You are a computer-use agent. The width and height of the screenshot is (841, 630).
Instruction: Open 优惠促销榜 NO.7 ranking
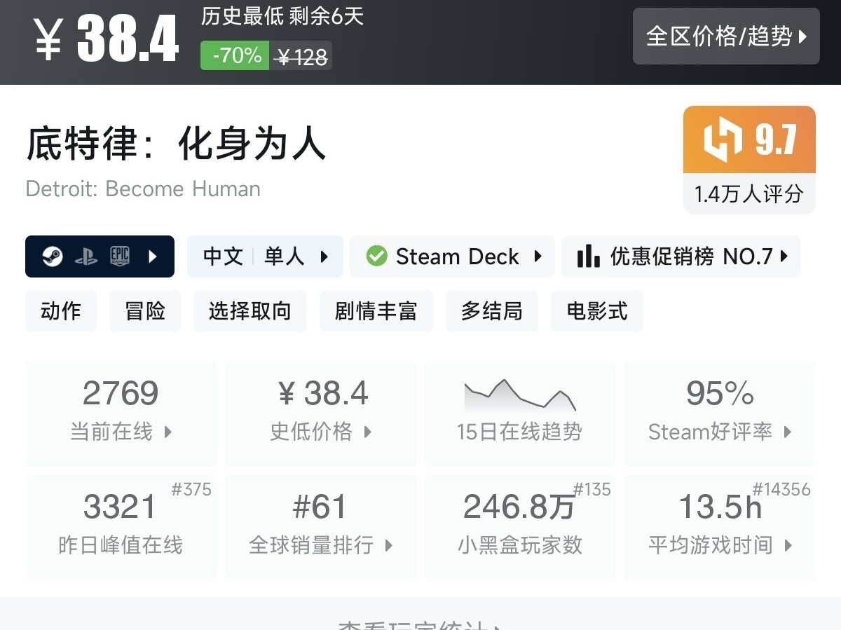click(681, 256)
